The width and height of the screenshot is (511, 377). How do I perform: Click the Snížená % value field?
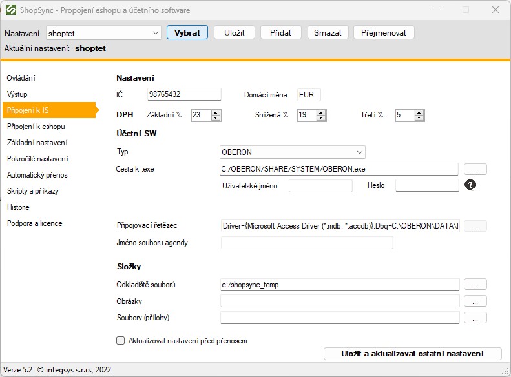pyautogui.click(x=307, y=115)
